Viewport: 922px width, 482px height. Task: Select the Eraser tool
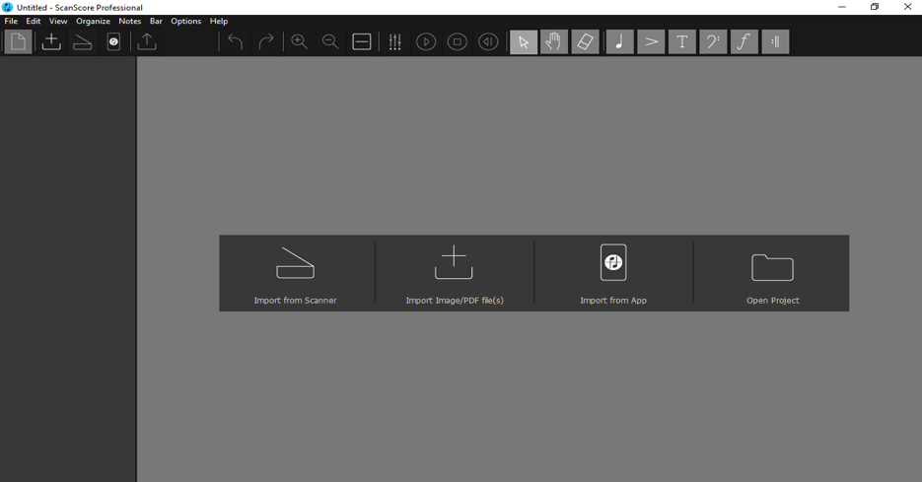(x=585, y=41)
